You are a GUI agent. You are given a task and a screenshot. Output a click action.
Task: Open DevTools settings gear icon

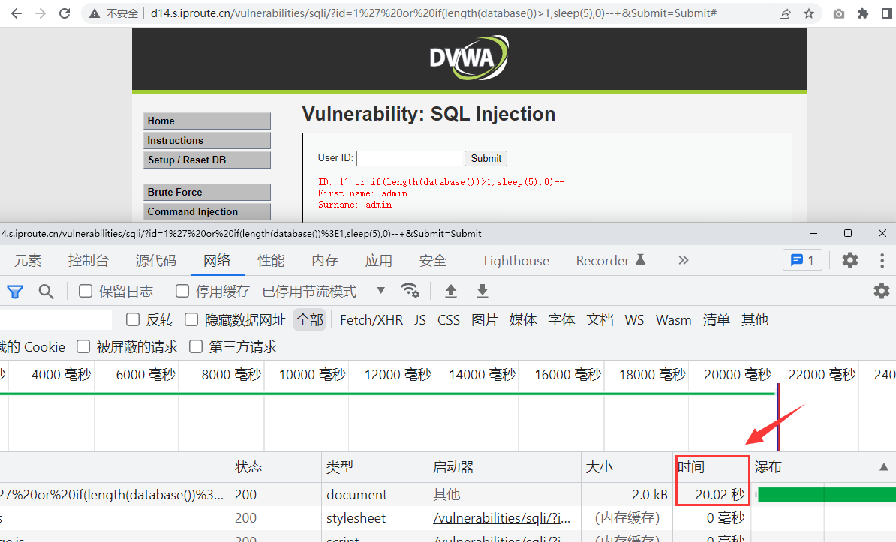(x=849, y=260)
